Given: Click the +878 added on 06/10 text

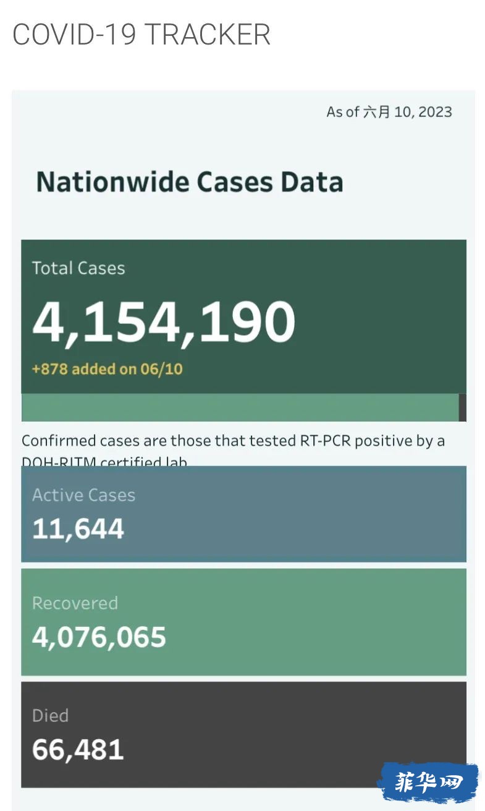Looking at the screenshot, I should click(108, 369).
